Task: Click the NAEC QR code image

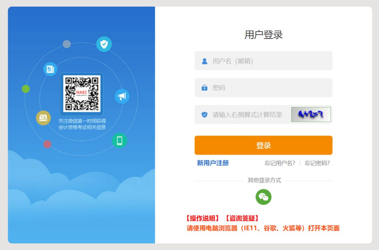Action: point(82,94)
